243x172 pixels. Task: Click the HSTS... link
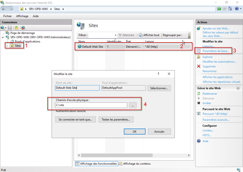207,135
